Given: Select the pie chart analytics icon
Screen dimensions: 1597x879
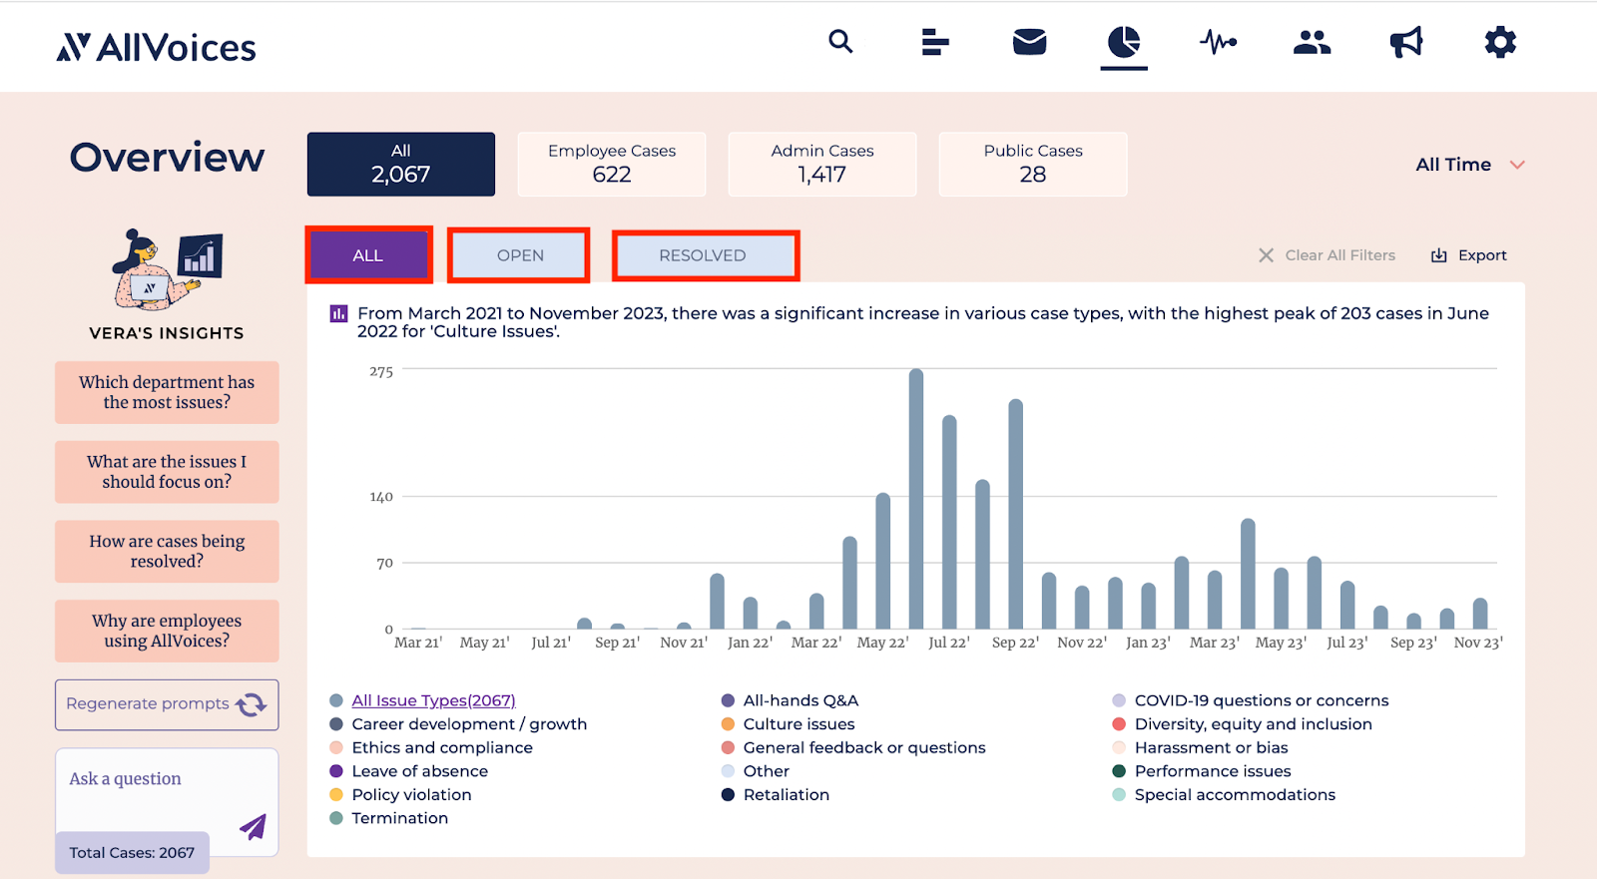Looking at the screenshot, I should pos(1124,42).
